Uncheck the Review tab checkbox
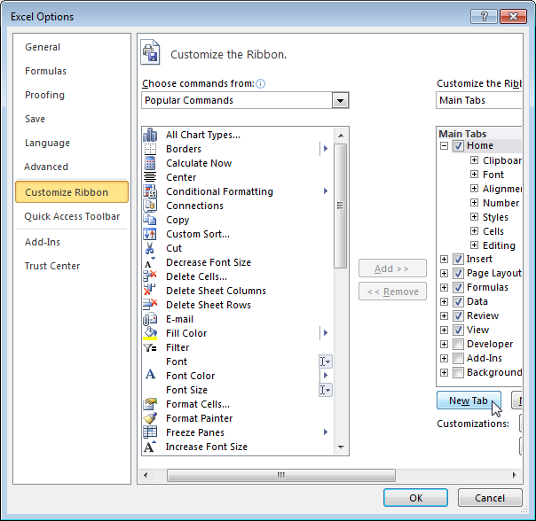The width and height of the screenshot is (536, 521). coord(458,315)
